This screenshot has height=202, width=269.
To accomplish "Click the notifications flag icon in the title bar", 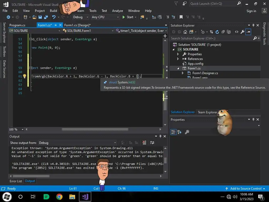I will click(x=176, y=3).
